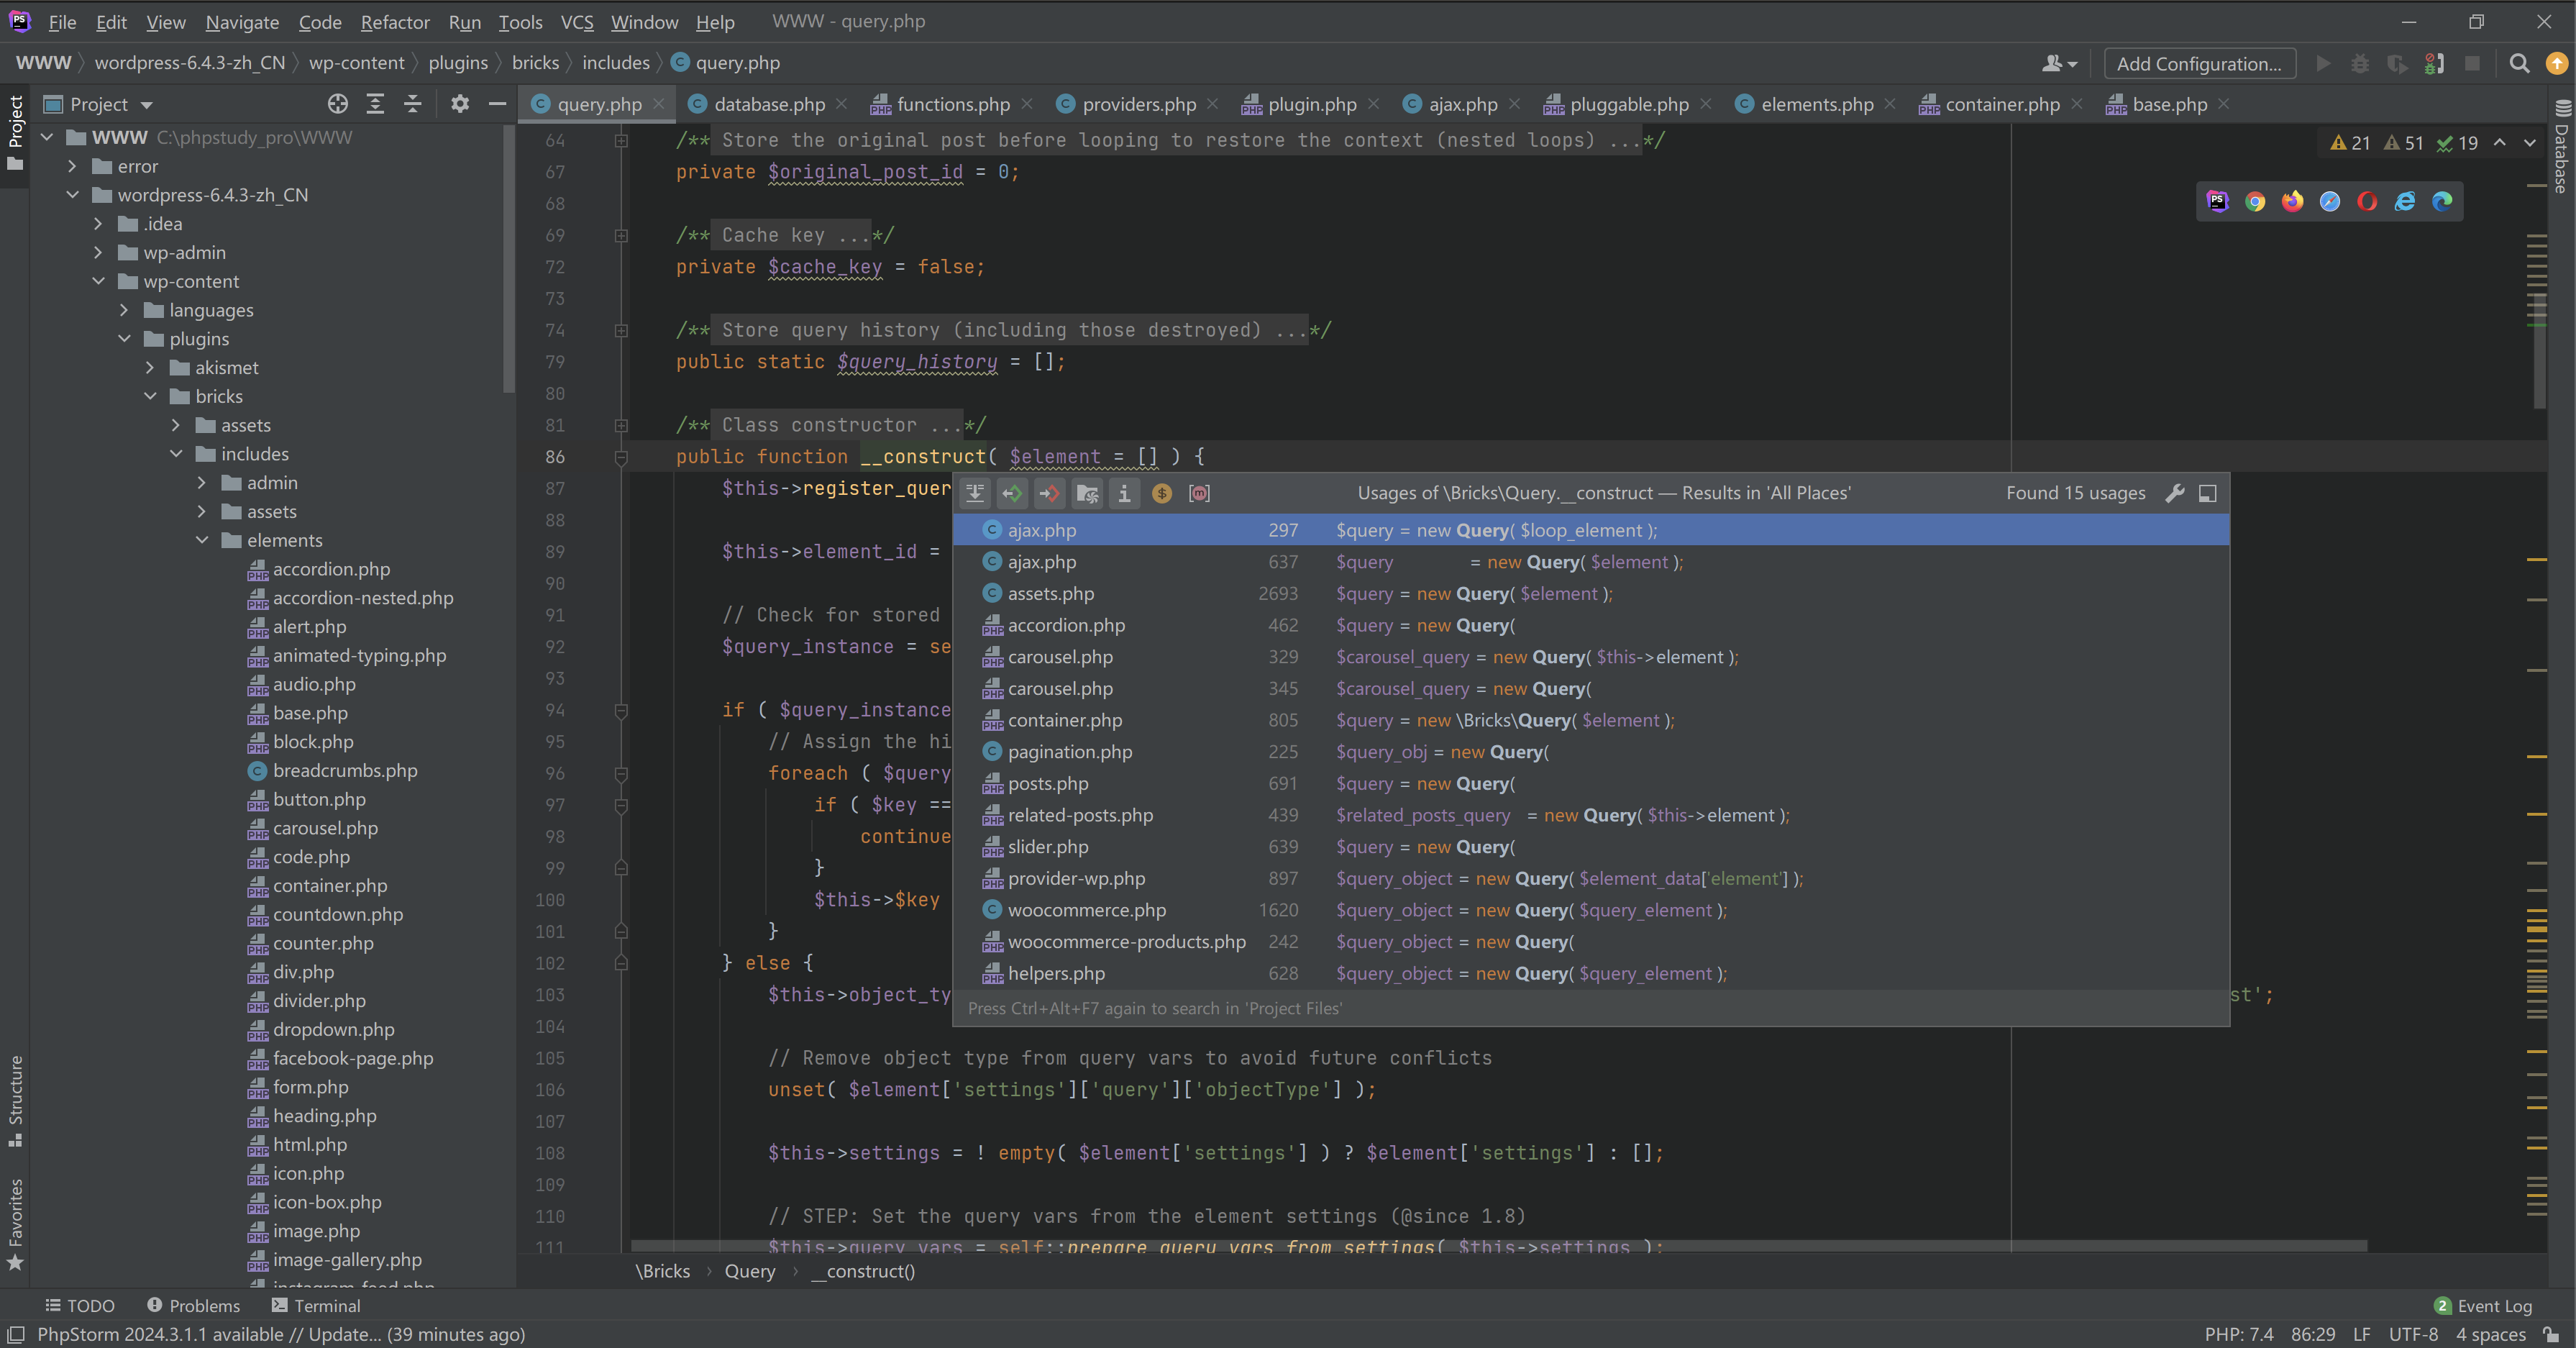
Task: Toggle read access filter in usages popup
Action: coord(1012,493)
